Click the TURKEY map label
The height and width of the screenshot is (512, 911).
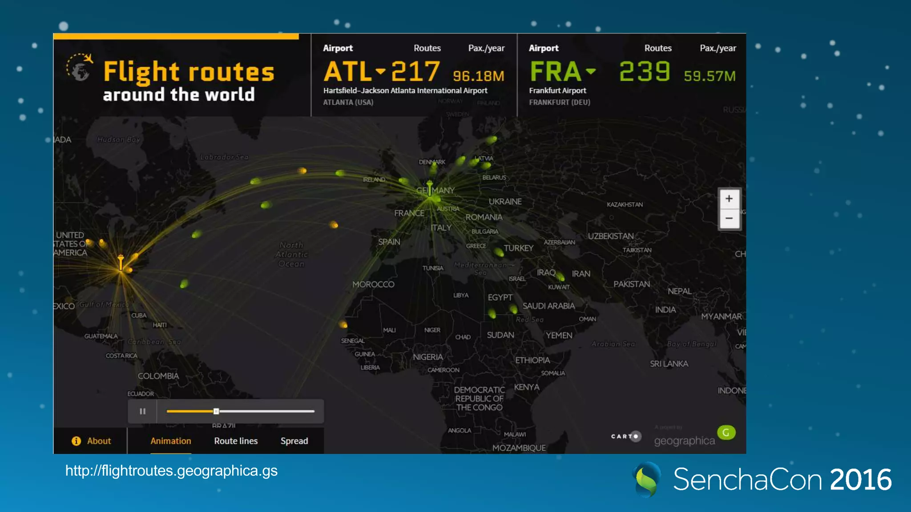pyautogui.click(x=518, y=248)
